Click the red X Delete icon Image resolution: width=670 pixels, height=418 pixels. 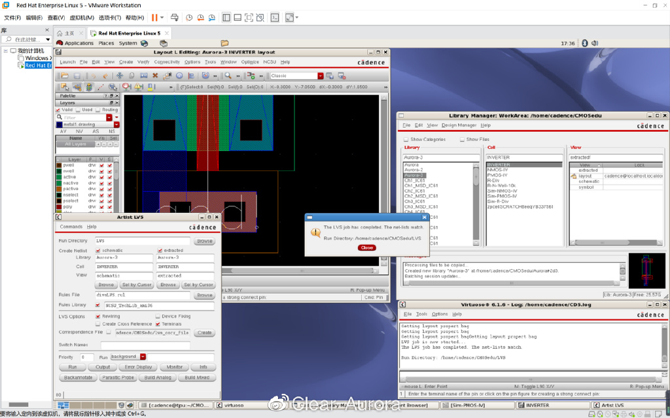(155, 76)
